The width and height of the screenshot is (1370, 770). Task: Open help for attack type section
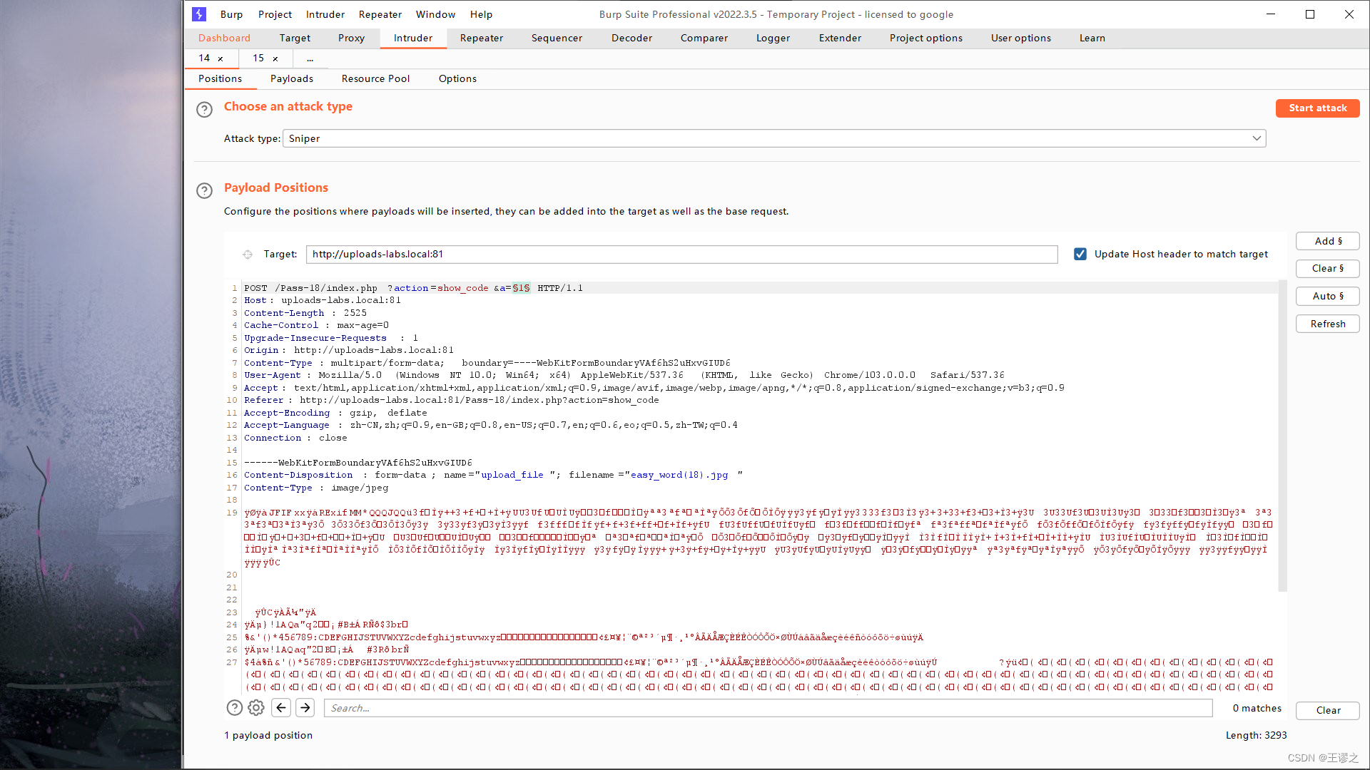(204, 109)
